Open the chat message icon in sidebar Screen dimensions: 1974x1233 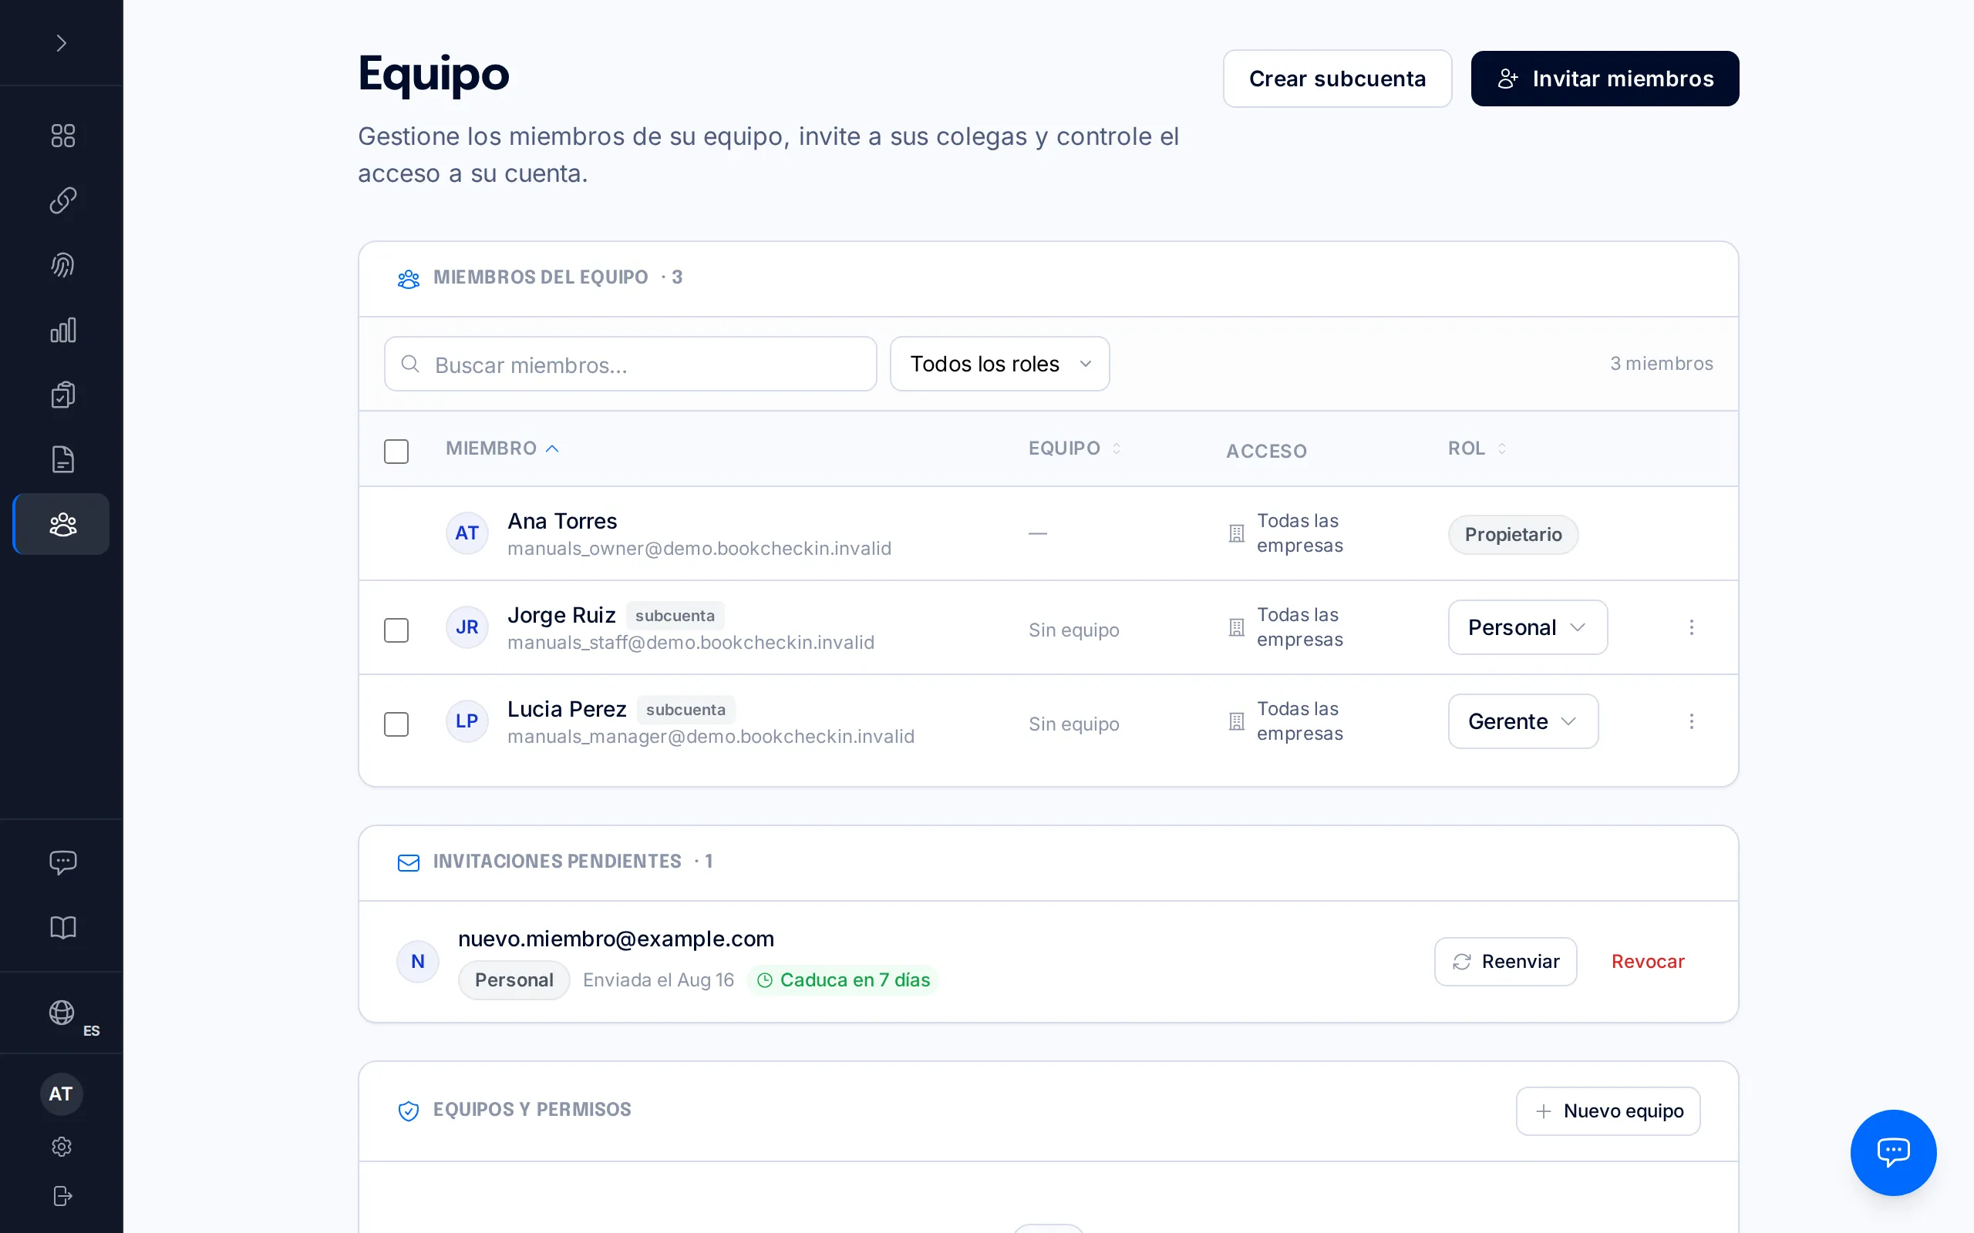pyautogui.click(x=62, y=863)
